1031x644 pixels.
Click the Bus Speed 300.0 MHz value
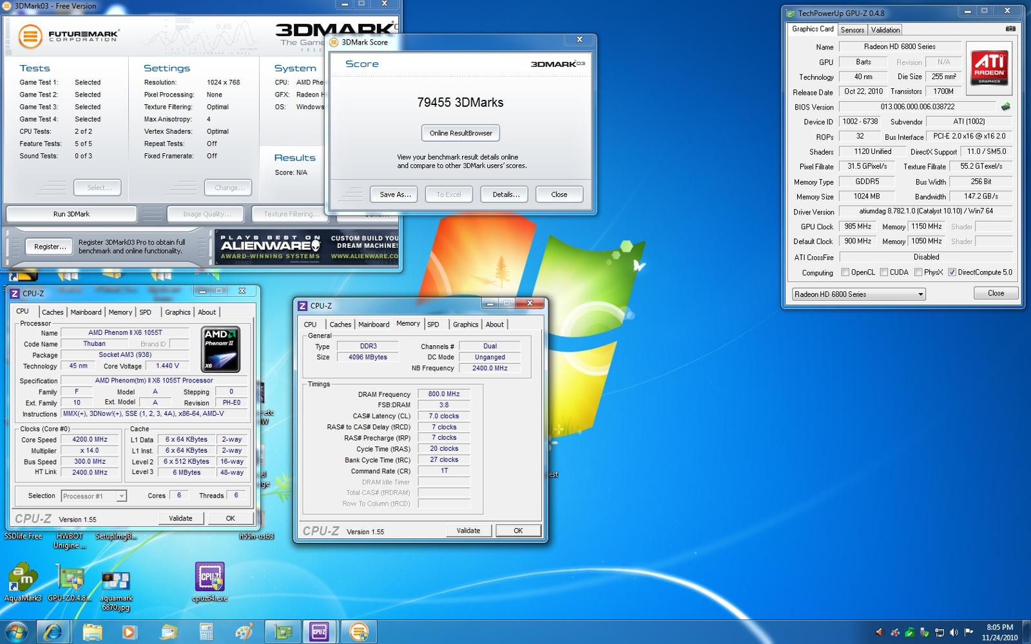[x=90, y=462]
